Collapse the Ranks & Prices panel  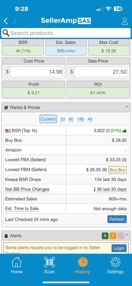pos(127,107)
